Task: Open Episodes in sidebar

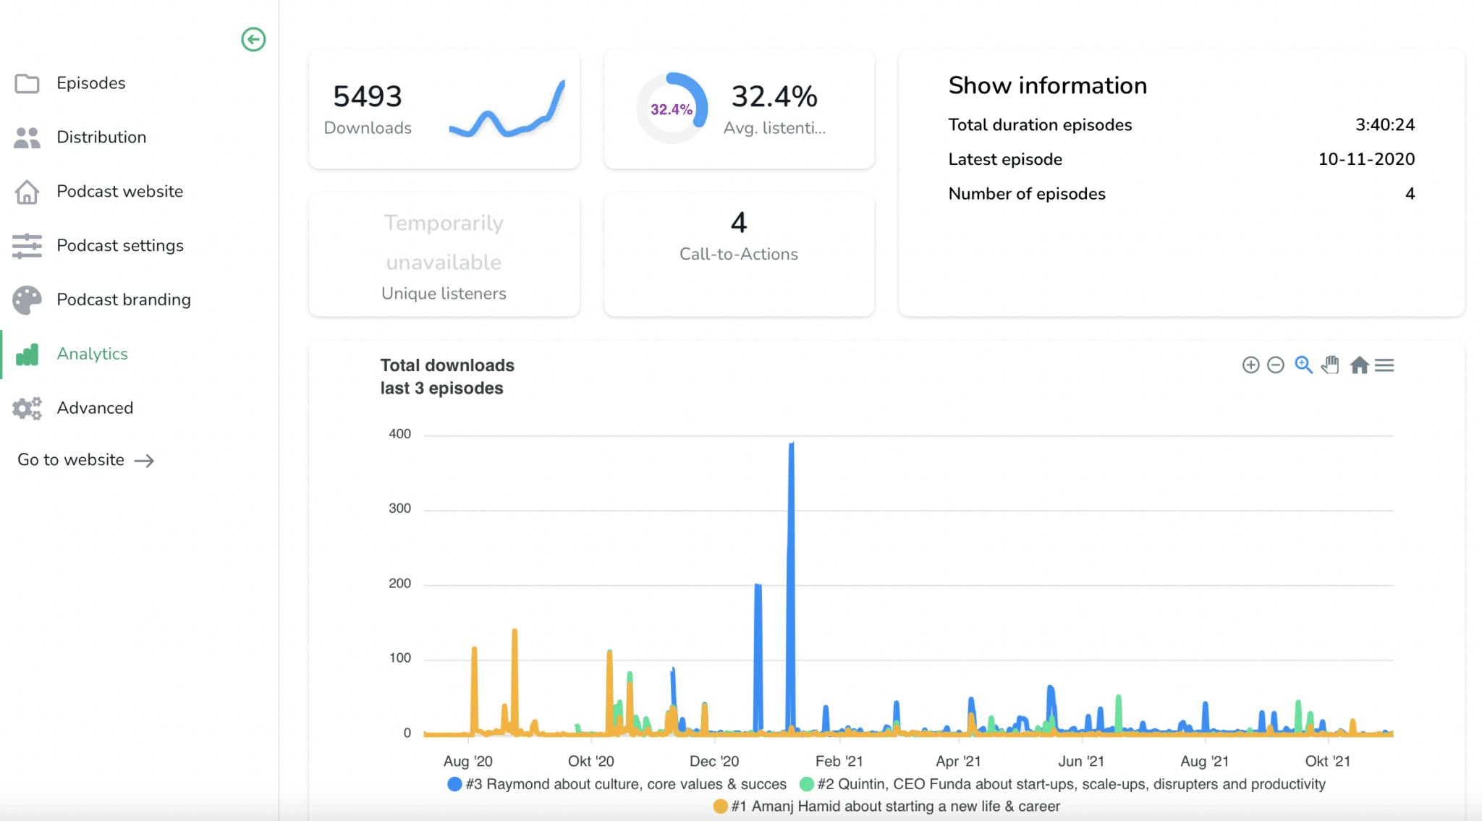Action: pyautogui.click(x=90, y=83)
